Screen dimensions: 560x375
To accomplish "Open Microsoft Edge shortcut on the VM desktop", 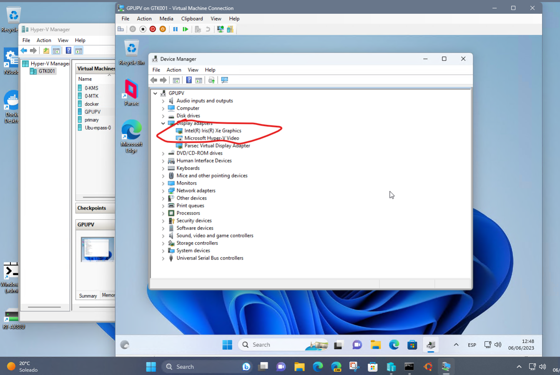I will coord(132,136).
